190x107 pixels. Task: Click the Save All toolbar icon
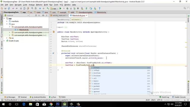[x=5, y=8]
